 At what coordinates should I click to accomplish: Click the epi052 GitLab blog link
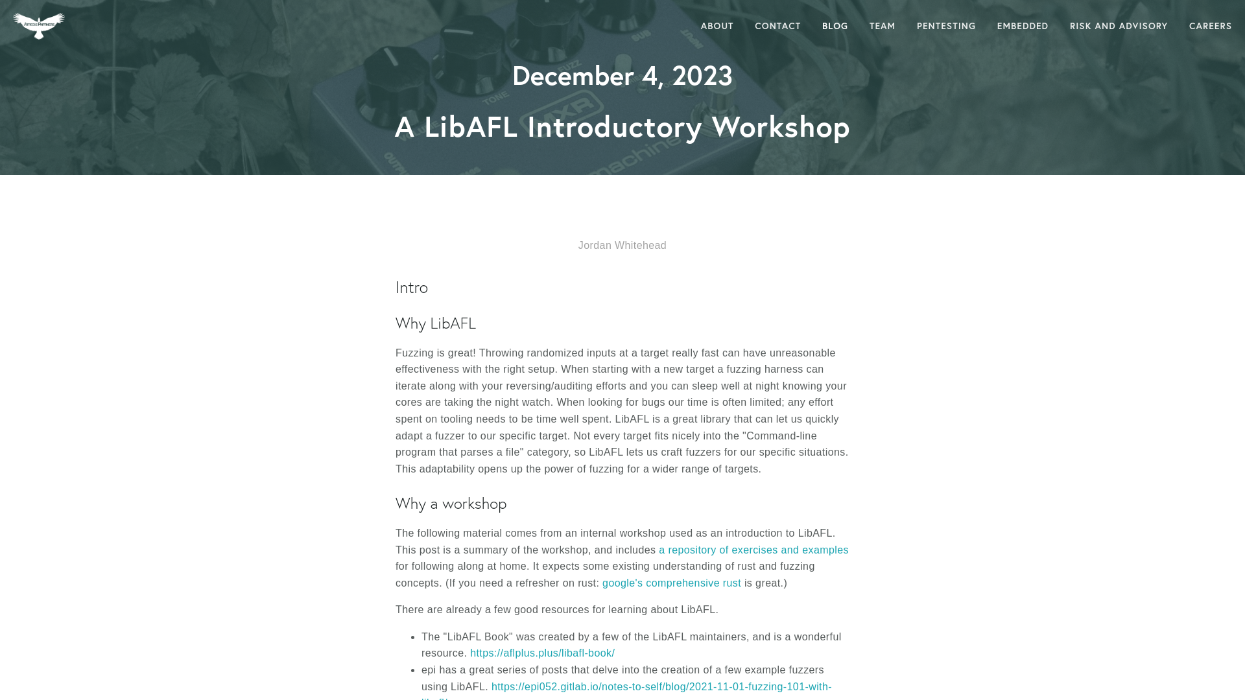click(626, 686)
